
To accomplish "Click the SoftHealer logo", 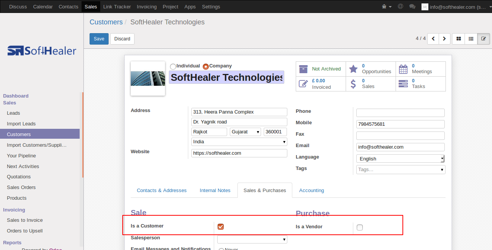I will (x=42, y=51).
